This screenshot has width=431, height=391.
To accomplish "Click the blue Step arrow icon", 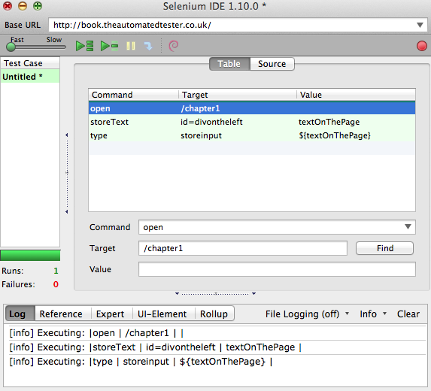I will [x=148, y=46].
